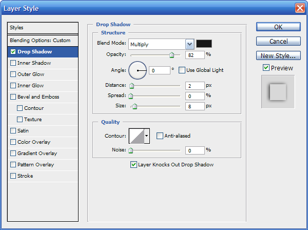This screenshot has width=308, height=230.
Task: Click the Angle dial control
Action: (x=137, y=70)
